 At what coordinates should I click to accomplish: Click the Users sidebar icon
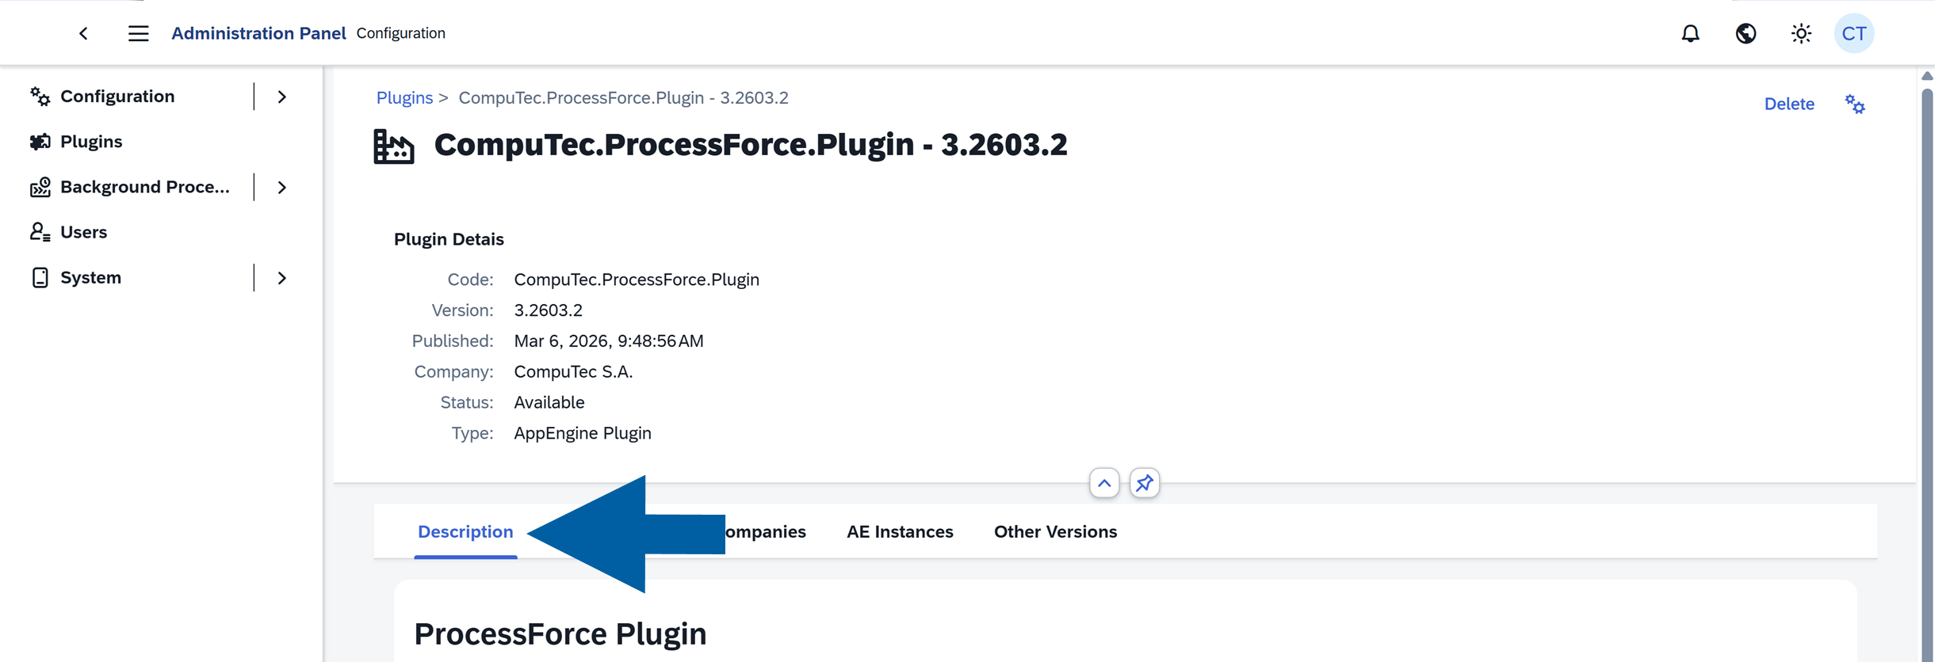tap(40, 232)
